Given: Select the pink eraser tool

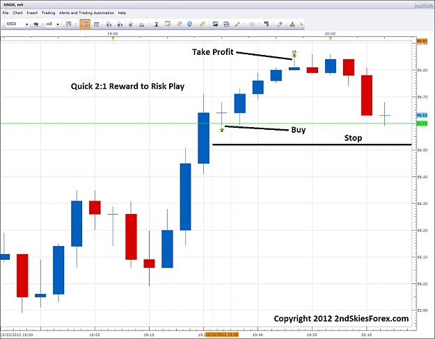Looking at the screenshot, I should tap(279, 24).
